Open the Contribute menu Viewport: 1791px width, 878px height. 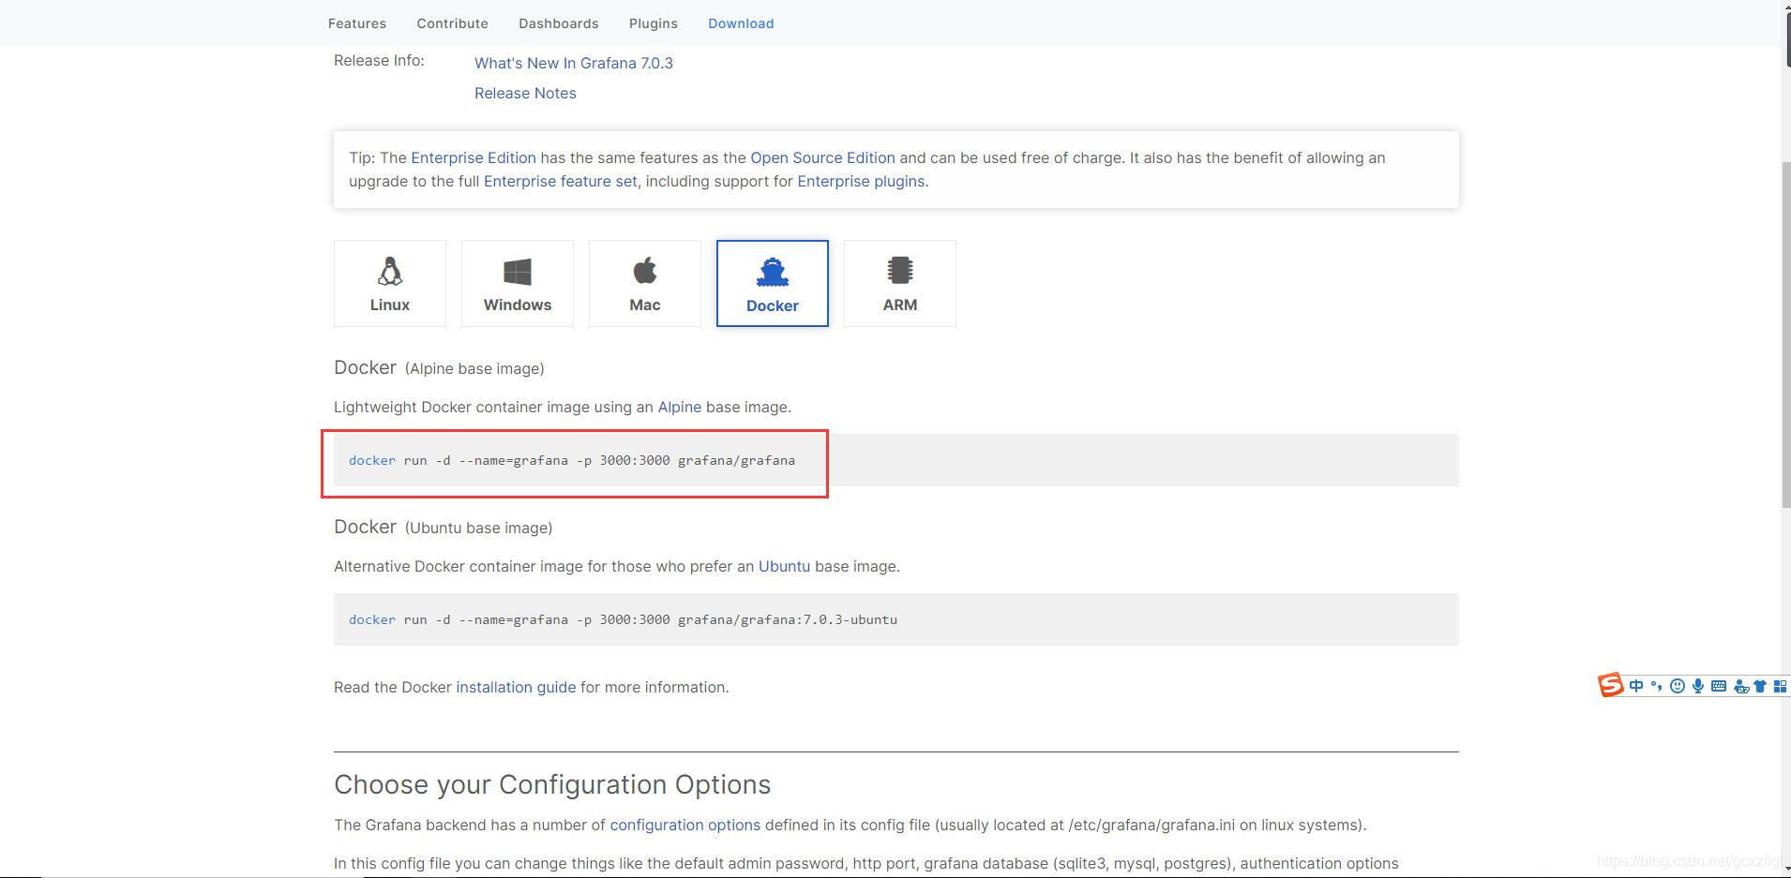click(452, 23)
